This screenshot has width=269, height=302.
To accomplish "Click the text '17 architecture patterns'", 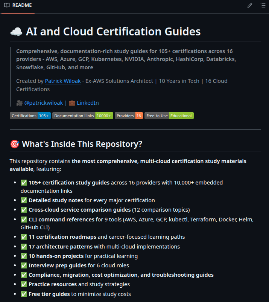I will click(x=61, y=247).
